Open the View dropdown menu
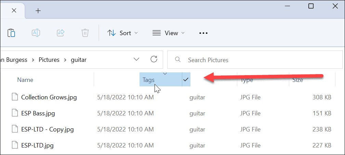Screen dimensions: 345x155 [x=168, y=33]
